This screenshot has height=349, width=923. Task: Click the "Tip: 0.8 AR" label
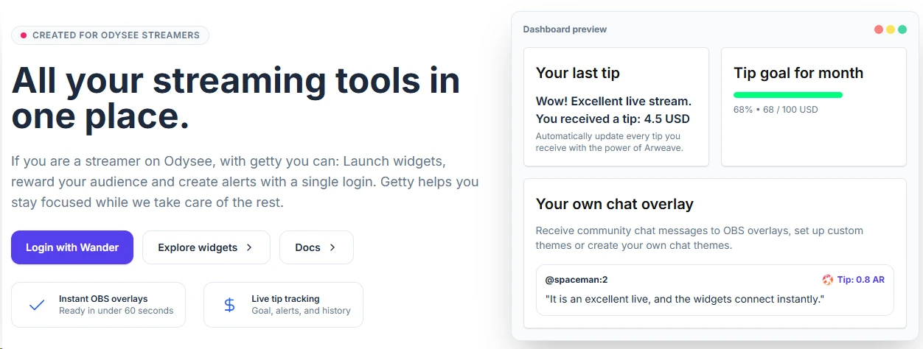pos(861,280)
